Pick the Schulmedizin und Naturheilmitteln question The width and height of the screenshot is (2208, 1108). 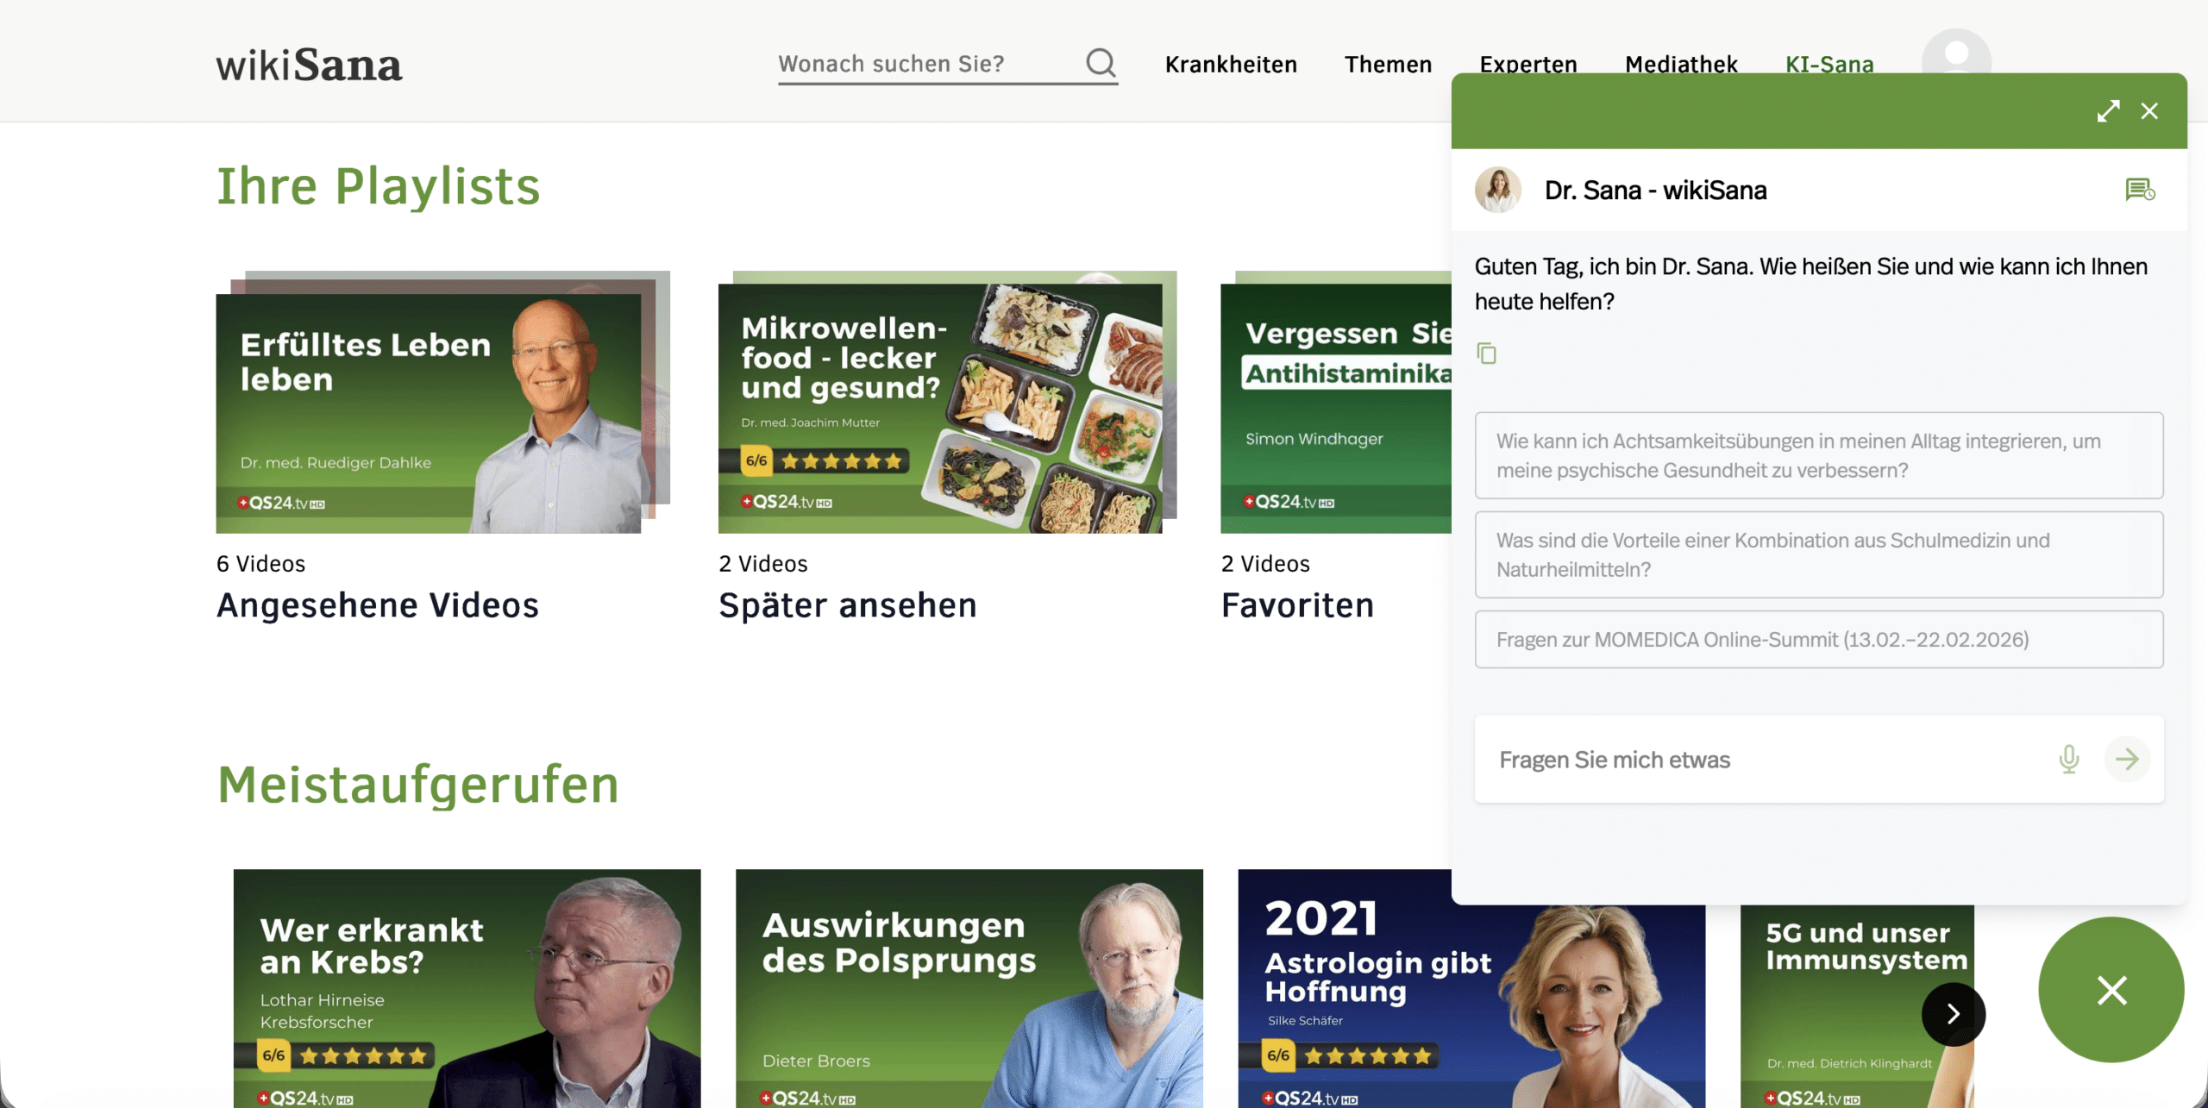click(1818, 554)
